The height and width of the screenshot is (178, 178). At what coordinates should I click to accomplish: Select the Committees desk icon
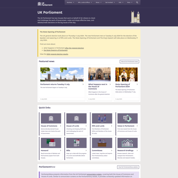[102, 143]
